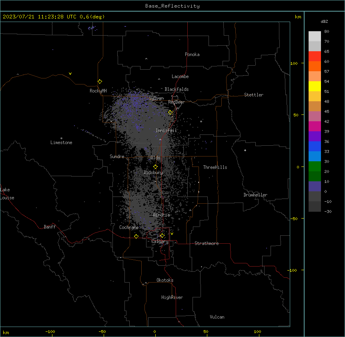Click the yellow V marker northwest of RockyMH
The height and width of the screenshot is (337, 345).
(x=70, y=74)
